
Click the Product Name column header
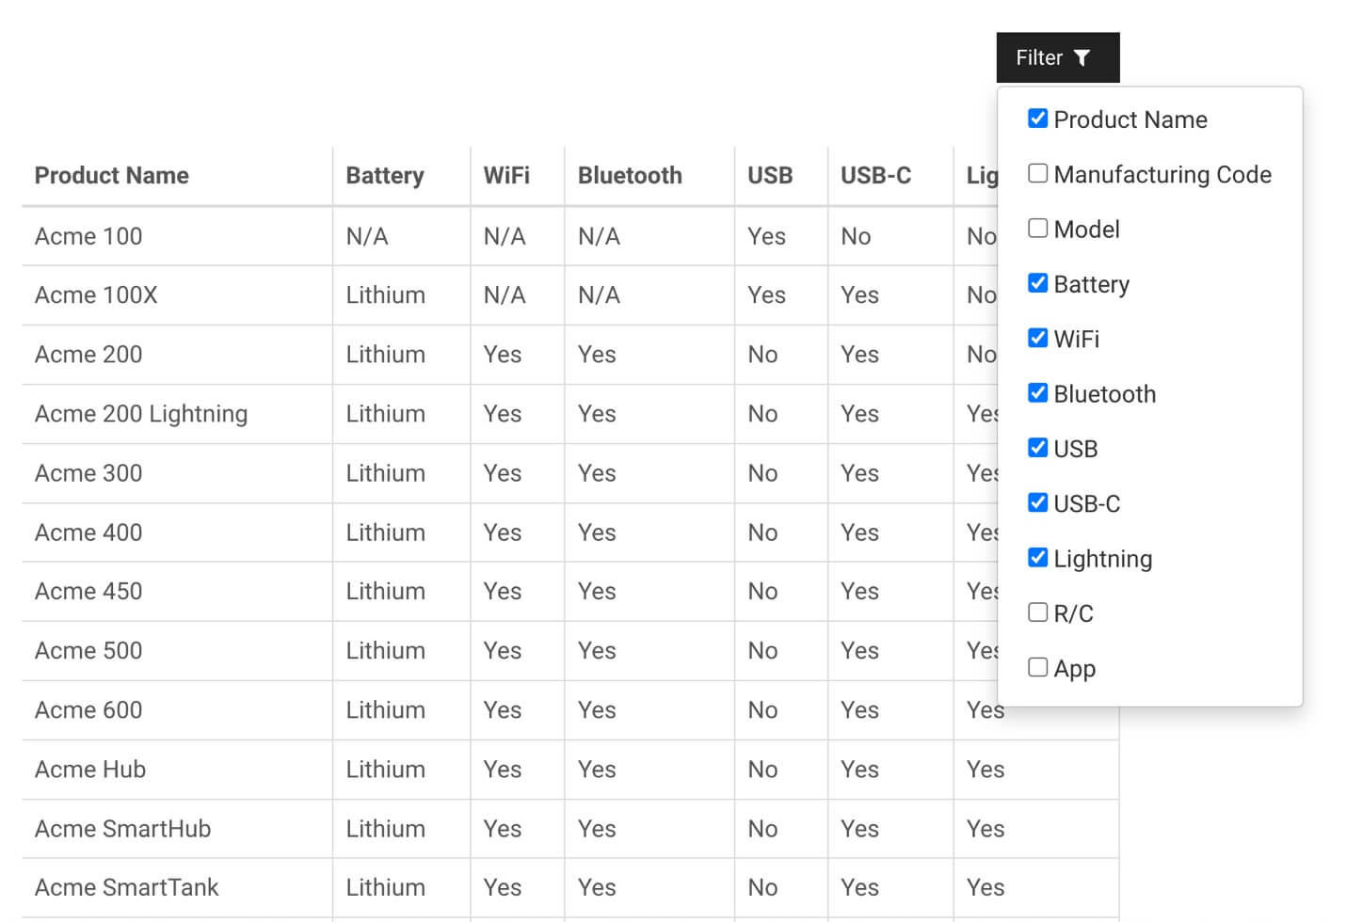coord(111,175)
